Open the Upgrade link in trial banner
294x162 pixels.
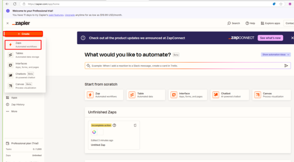[70, 15]
